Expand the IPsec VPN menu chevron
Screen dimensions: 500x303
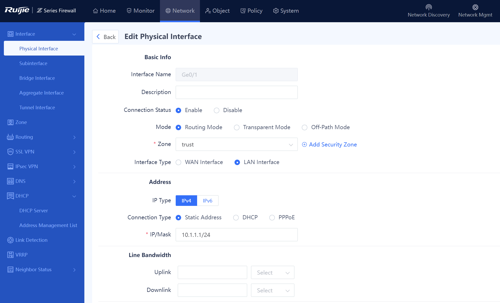pyautogui.click(x=74, y=167)
